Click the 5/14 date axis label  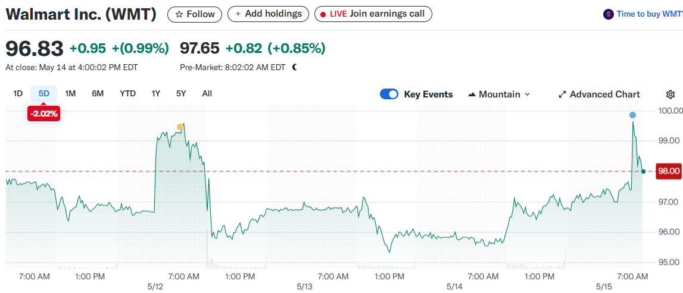[454, 287]
